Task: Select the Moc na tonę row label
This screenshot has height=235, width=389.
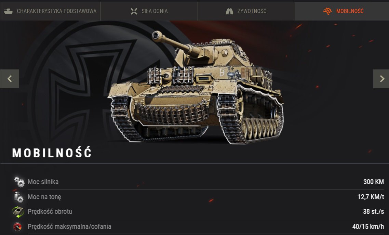Action: pos(44,197)
